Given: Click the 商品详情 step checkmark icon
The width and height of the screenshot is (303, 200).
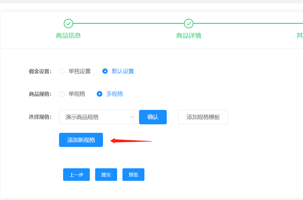Looking at the screenshot, I should click(x=188, y=24).
